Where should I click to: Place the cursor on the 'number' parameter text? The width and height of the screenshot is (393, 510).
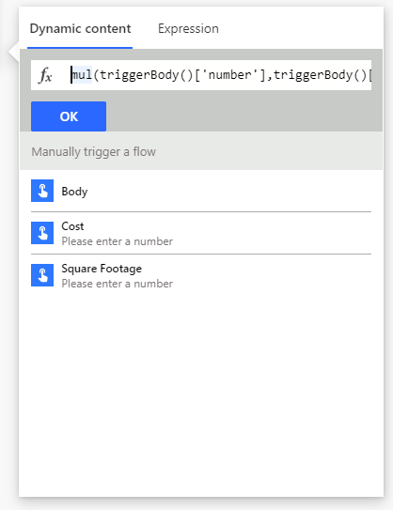pos(229,75)
